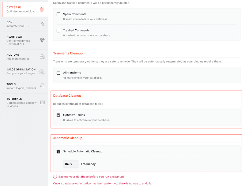
Task: Switch to the Heartbeat section
Action: (25, 40)
